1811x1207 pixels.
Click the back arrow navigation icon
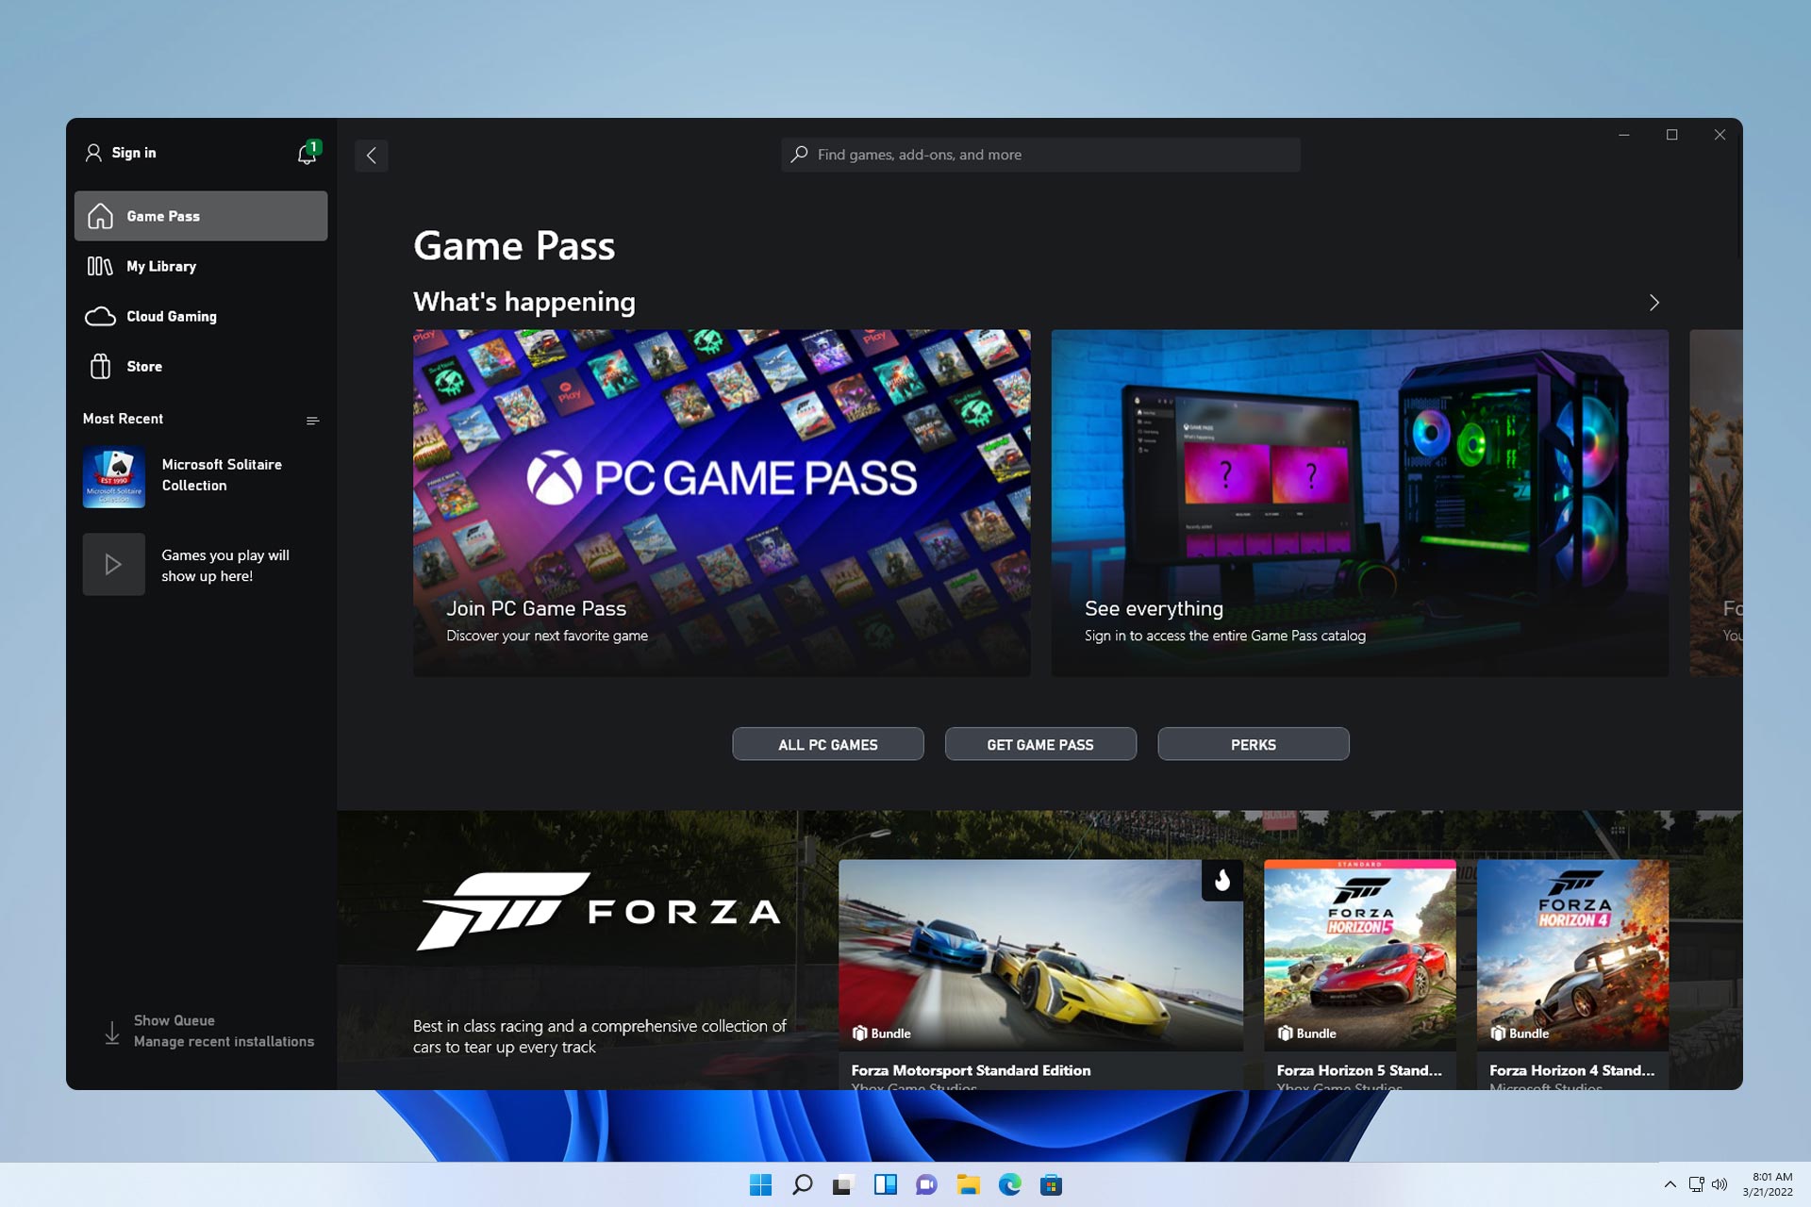coord(371,155)
